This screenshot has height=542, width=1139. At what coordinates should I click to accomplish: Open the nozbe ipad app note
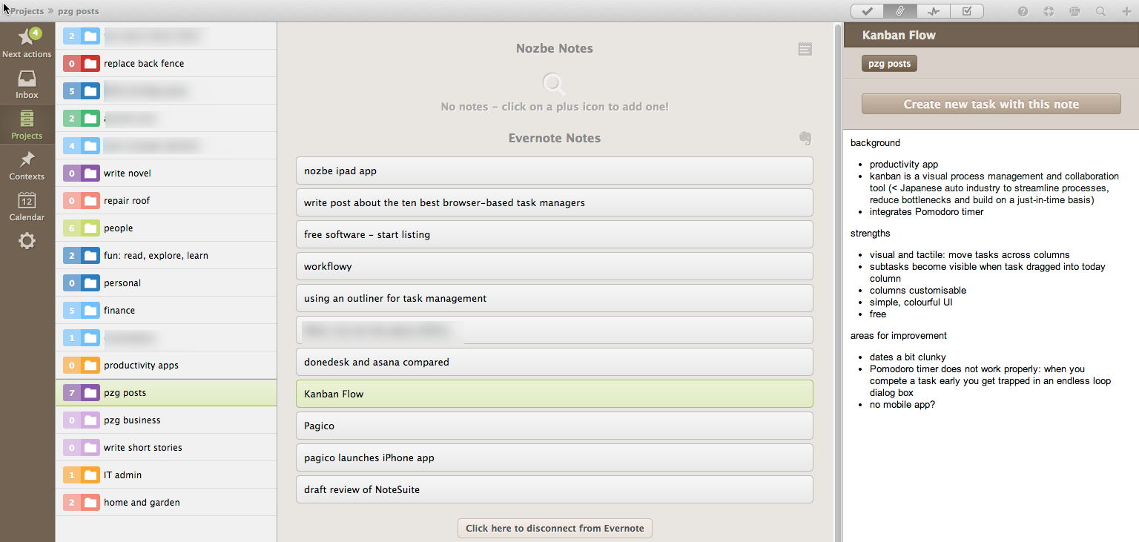click(x=554, y=171)
